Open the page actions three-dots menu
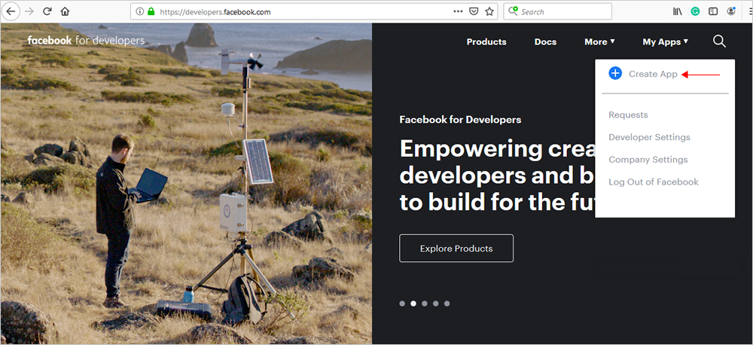The image size is (753, 345). coord(458,11)
